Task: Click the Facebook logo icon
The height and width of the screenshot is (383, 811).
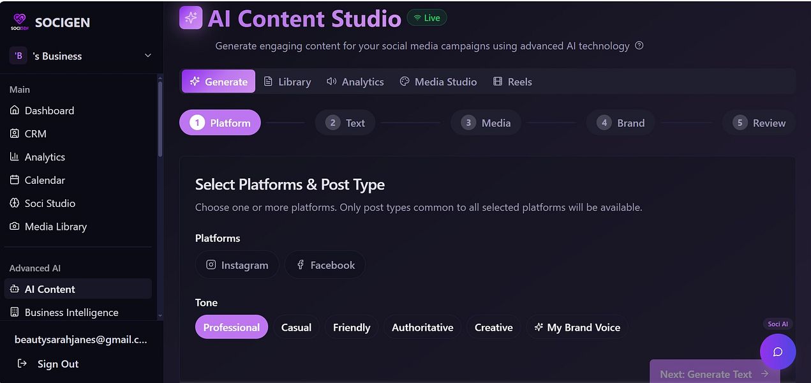Action: (x=301, y=264)
